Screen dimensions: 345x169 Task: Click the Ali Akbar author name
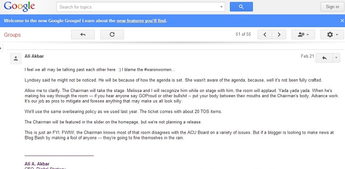34,56
